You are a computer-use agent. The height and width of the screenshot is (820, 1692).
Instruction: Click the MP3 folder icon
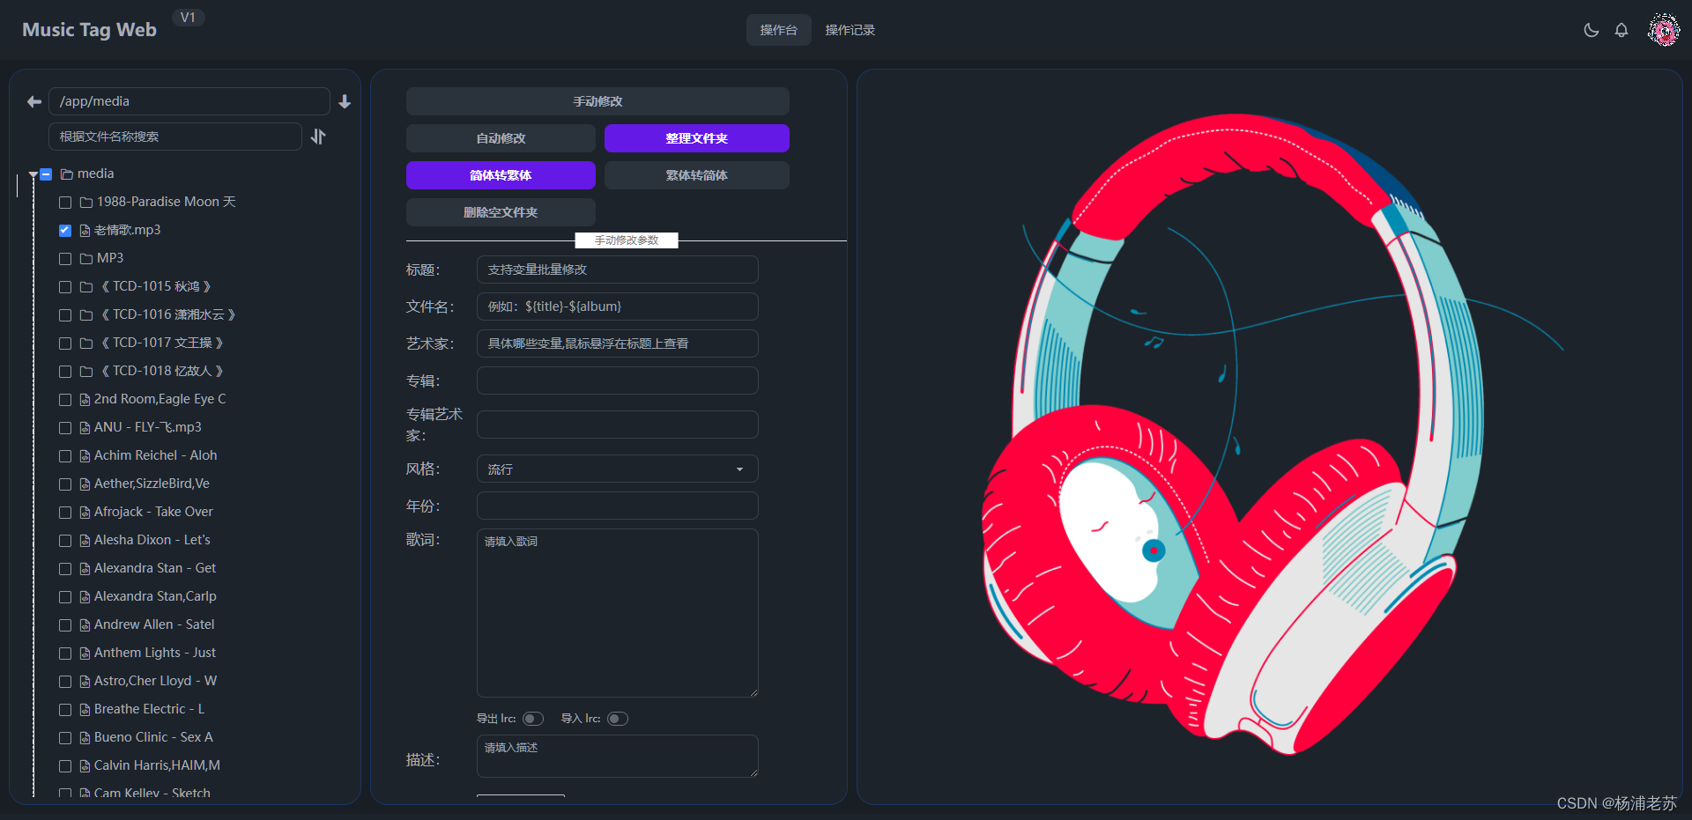[86, 259]
